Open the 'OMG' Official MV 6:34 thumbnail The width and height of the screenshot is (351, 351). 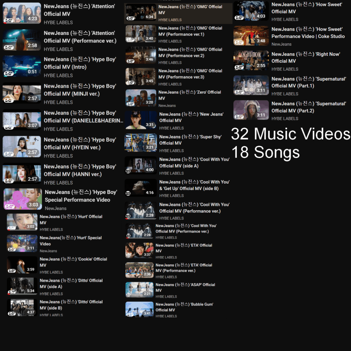141,12
